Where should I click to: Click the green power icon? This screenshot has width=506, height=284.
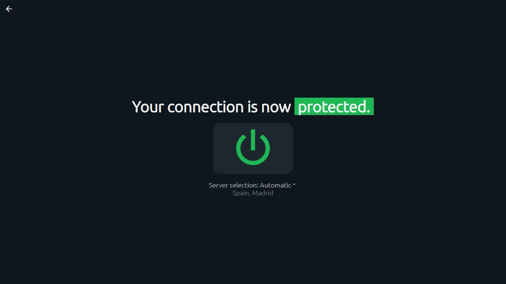click(253, 147)
